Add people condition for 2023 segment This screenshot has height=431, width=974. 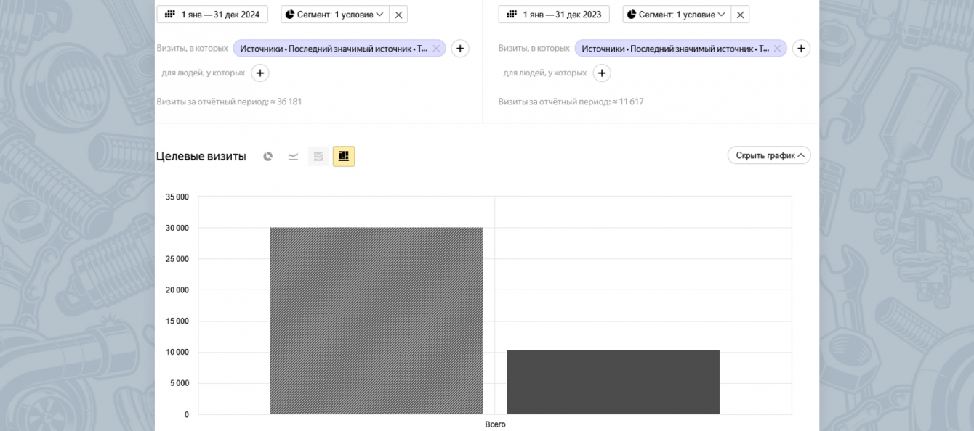point(602,73)
